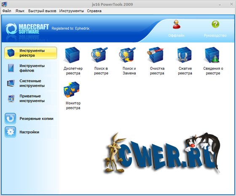Viewport: 236px width, 196px height.
Task: Switch to the Системные инструменты label
Action: pyautogui.click(x=32, y=83)
